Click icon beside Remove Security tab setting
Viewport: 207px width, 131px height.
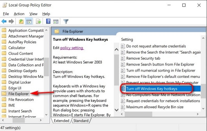coord(123,58)
